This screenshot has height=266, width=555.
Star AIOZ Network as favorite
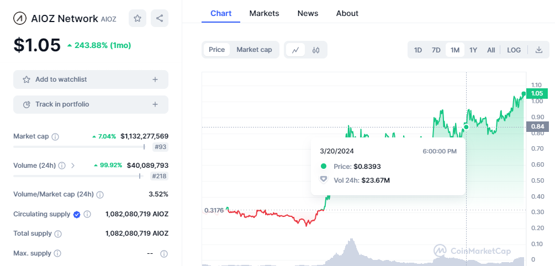coord(138,18)
